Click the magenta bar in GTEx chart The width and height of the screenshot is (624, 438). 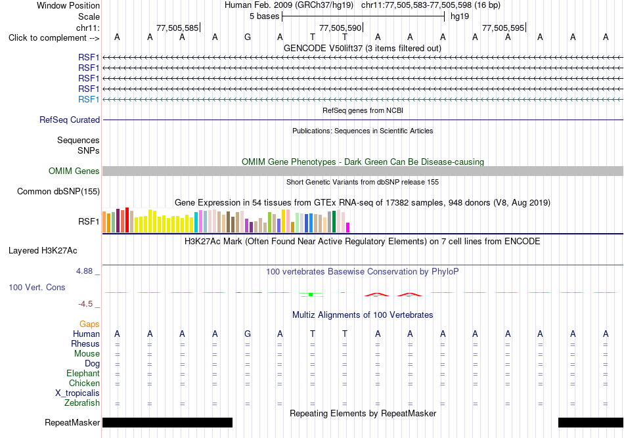click(348, 228)
